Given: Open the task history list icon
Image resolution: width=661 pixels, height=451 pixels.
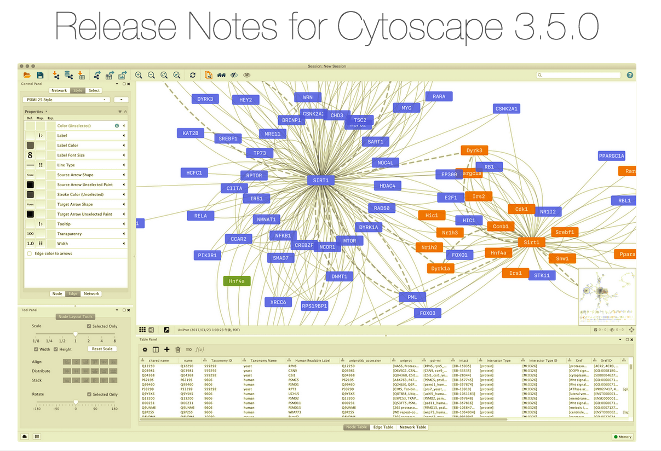Looking at the screenshot, I should (x=37, y=436).
